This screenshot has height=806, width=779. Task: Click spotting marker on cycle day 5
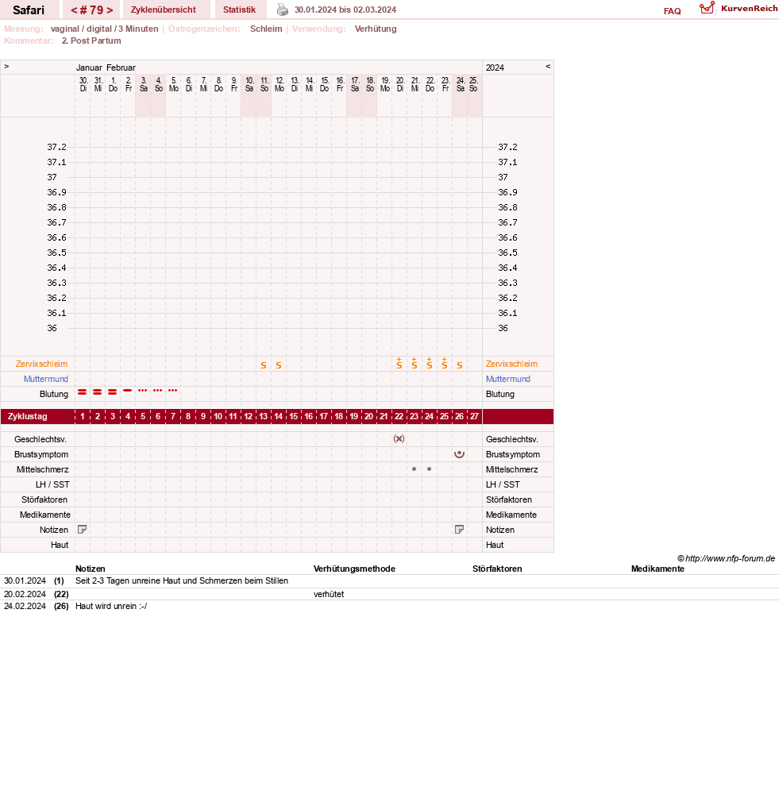click(142, 391)
